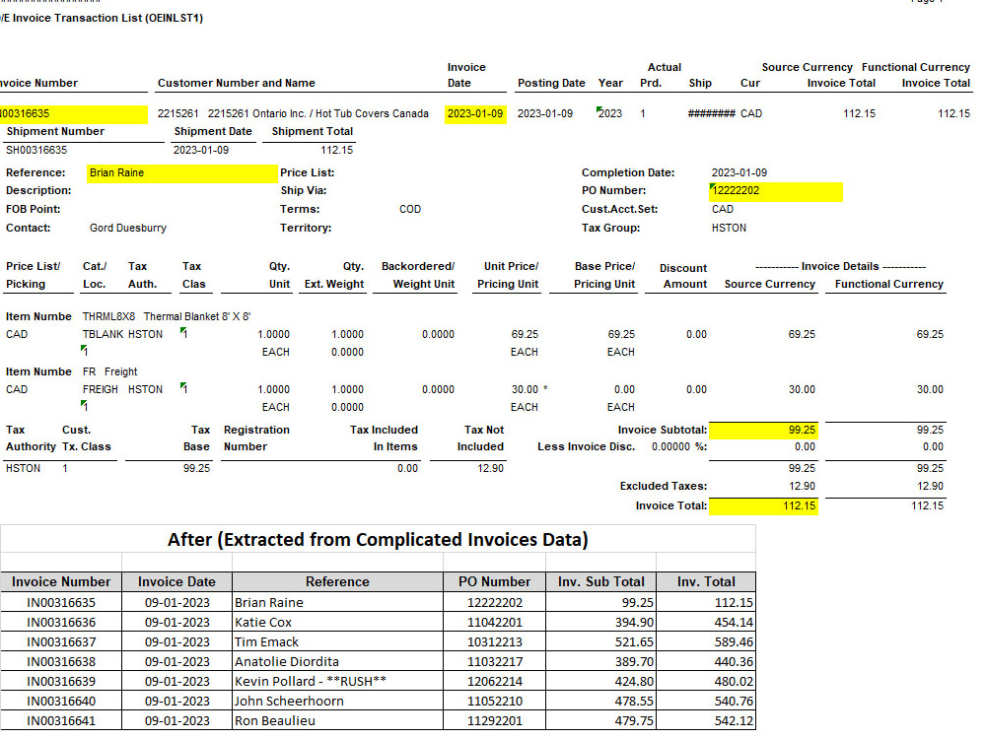
Task: Click the After (Extracted from Complicated Invoices Data) title
Action: (378, 540)
